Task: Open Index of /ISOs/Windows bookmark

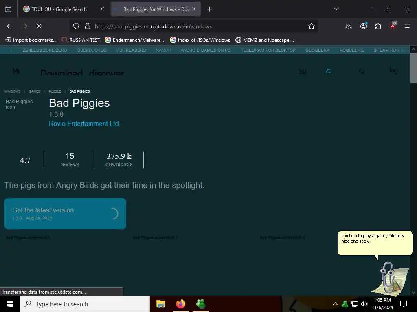Action: point(200,40)
